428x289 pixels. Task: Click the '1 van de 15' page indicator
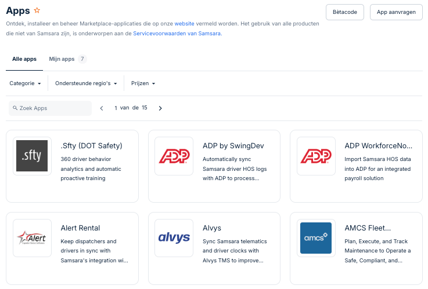pos(131,108)
